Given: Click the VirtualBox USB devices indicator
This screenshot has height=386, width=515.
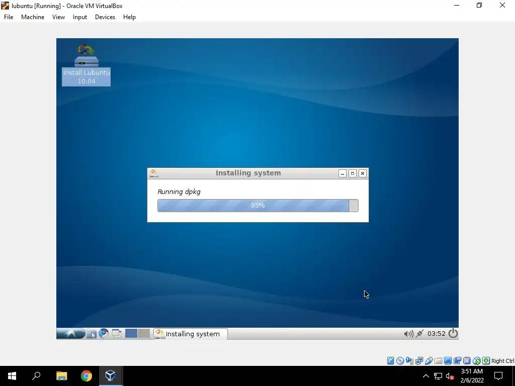Looking at the screenshot, I should tap(428, 361).
